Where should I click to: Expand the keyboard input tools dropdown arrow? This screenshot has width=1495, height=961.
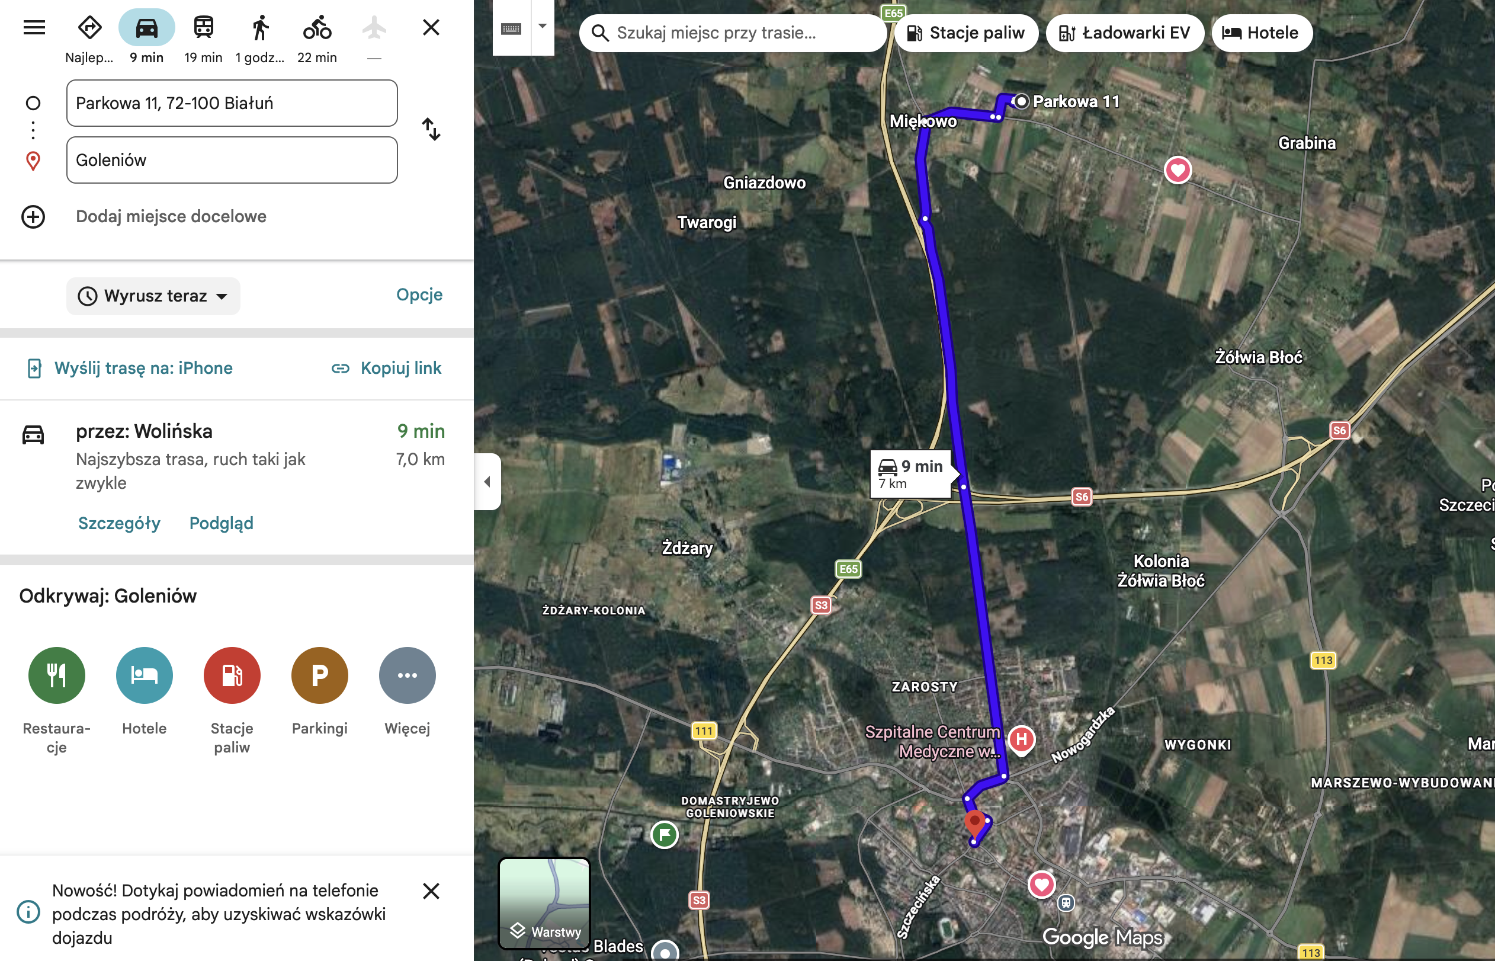pyautogui.click(x=542, y=27)
